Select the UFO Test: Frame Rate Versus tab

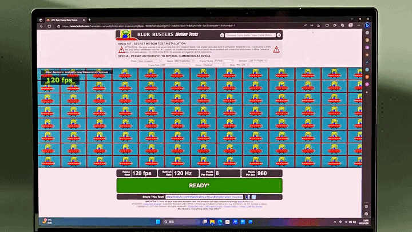65,20
